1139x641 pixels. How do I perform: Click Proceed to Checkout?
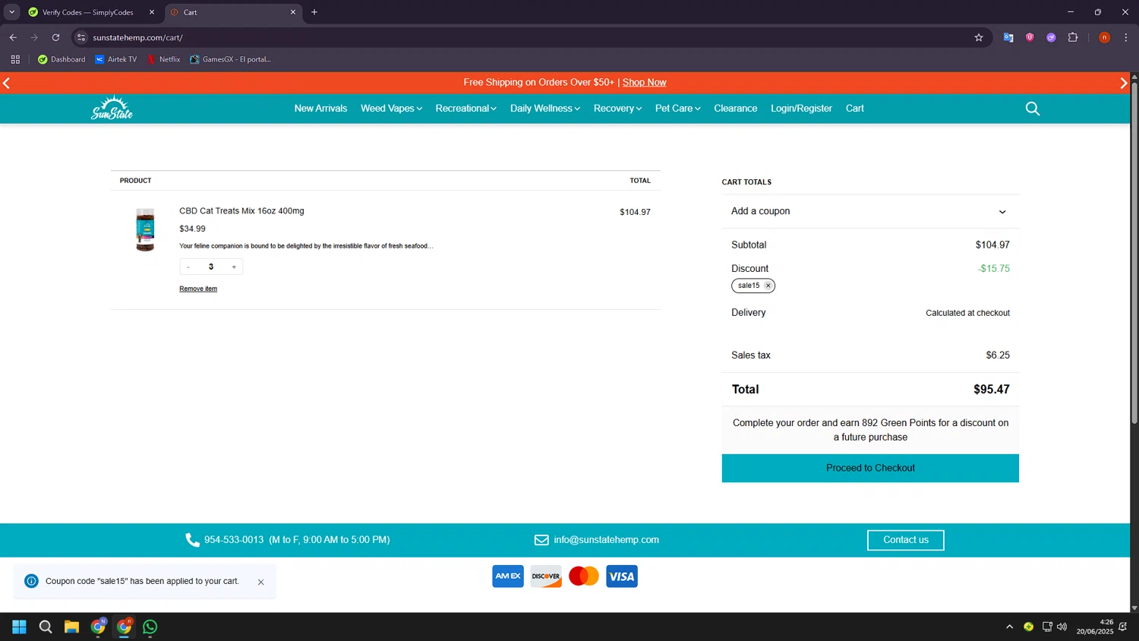tap(870, 468)
